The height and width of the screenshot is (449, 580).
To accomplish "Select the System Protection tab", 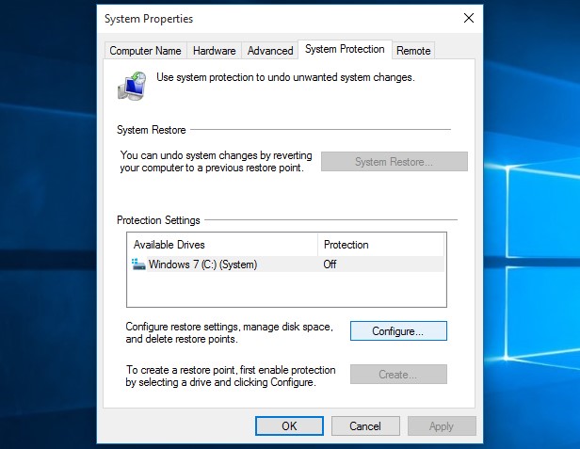I will (345, 50).
